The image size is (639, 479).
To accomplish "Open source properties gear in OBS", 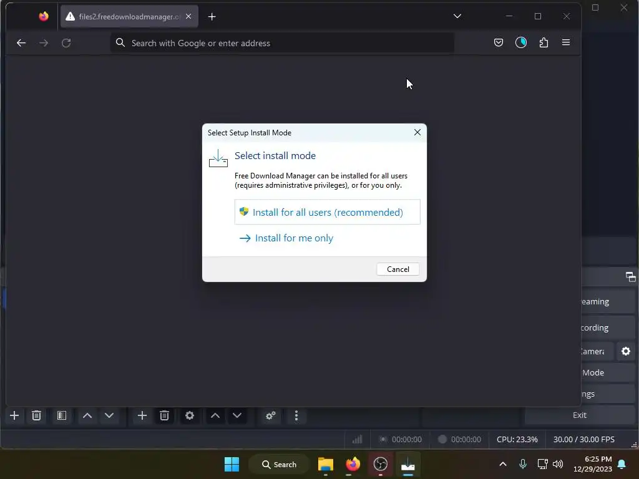I will click(190, 415).
